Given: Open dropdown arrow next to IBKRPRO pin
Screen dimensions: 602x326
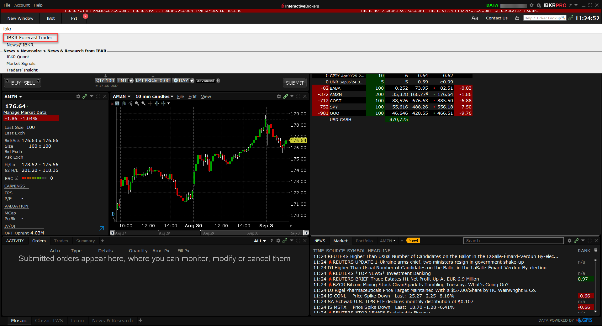Looking at the screenshot, I should click(576, 5).
